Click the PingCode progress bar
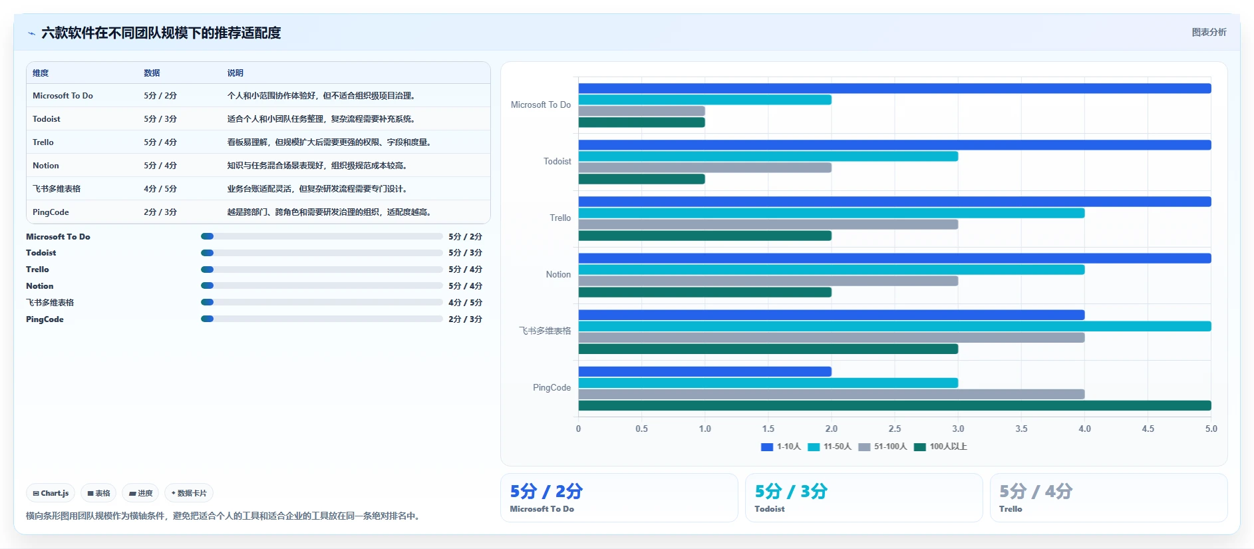 pyautogui.click(x=322, y=319)
